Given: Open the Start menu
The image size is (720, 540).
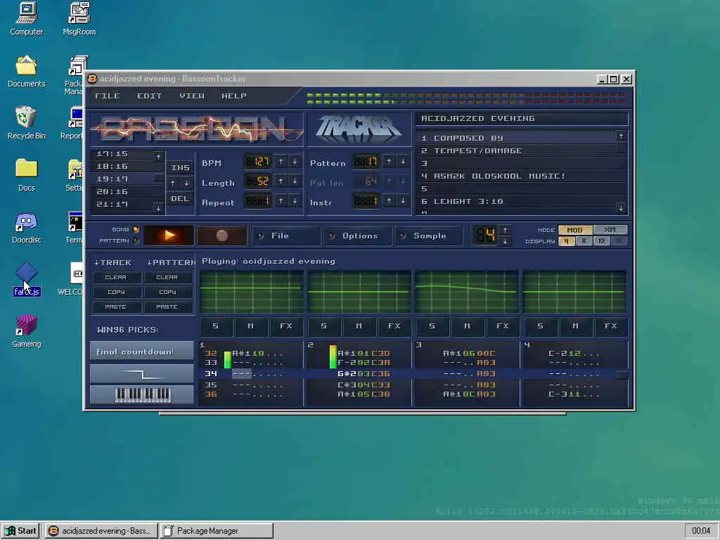Looking at the screenshot, I should pos(21,531).
